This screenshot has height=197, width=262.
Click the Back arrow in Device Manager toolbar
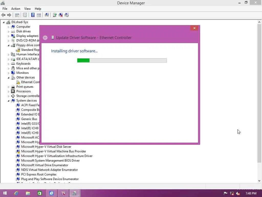[x=3, y=15]
